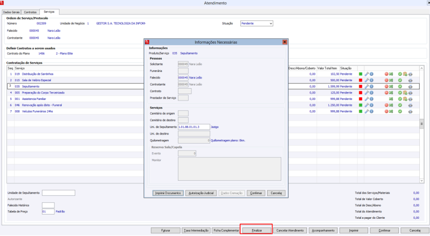Click the red remove icon on the 1.599,99 row
430x236 pixels.
(x=386, y=87)
